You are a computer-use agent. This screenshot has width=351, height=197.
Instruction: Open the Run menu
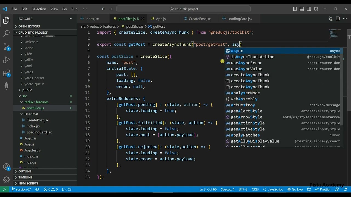click(x=74, y=9)
